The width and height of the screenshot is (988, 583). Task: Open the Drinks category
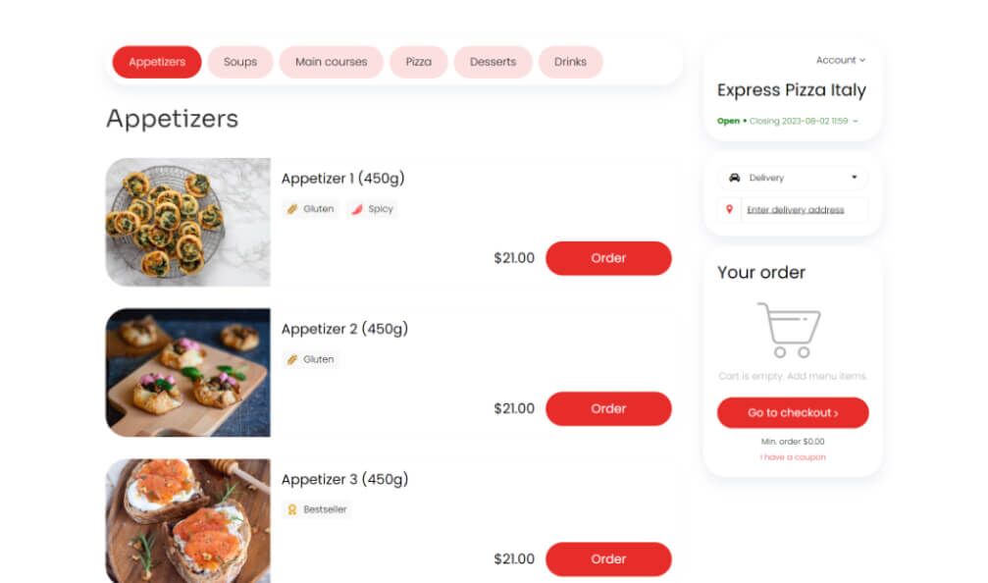[x=570, y=61]
